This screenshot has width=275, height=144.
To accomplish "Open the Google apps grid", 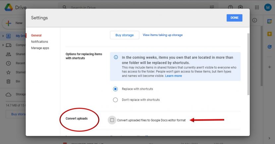I will pyautogui.click(x=257, y=7).
